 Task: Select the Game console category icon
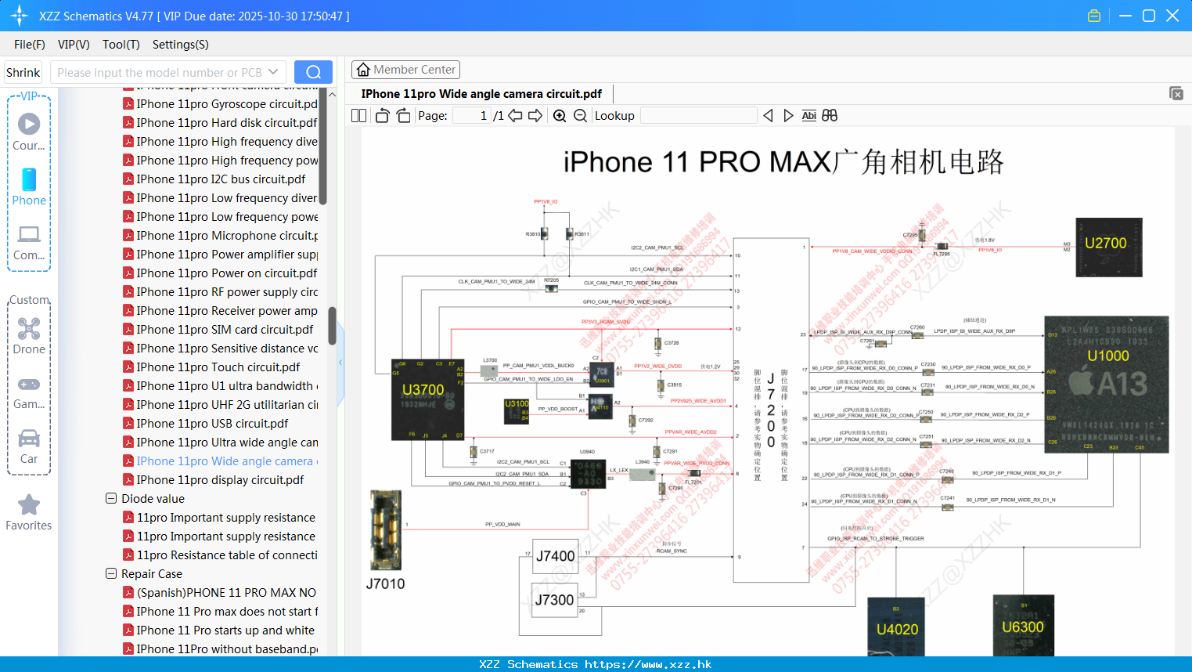tap(29, 392)
